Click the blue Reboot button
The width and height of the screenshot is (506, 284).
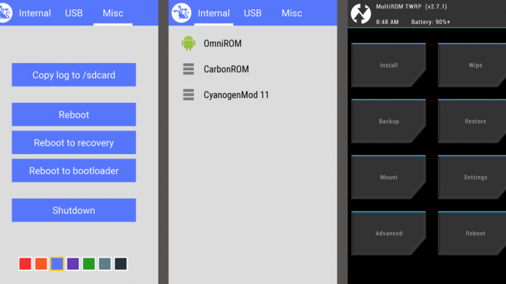pyautogui.click(x=74, y=114)
